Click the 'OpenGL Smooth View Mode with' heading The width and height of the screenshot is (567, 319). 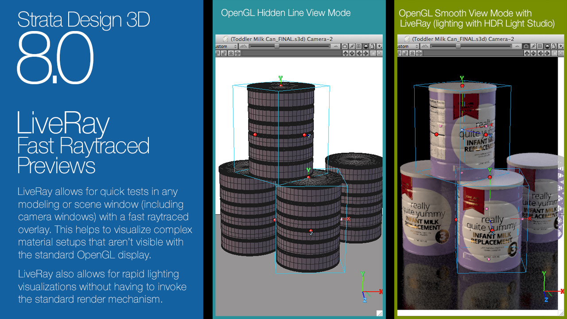click(465, 13)
